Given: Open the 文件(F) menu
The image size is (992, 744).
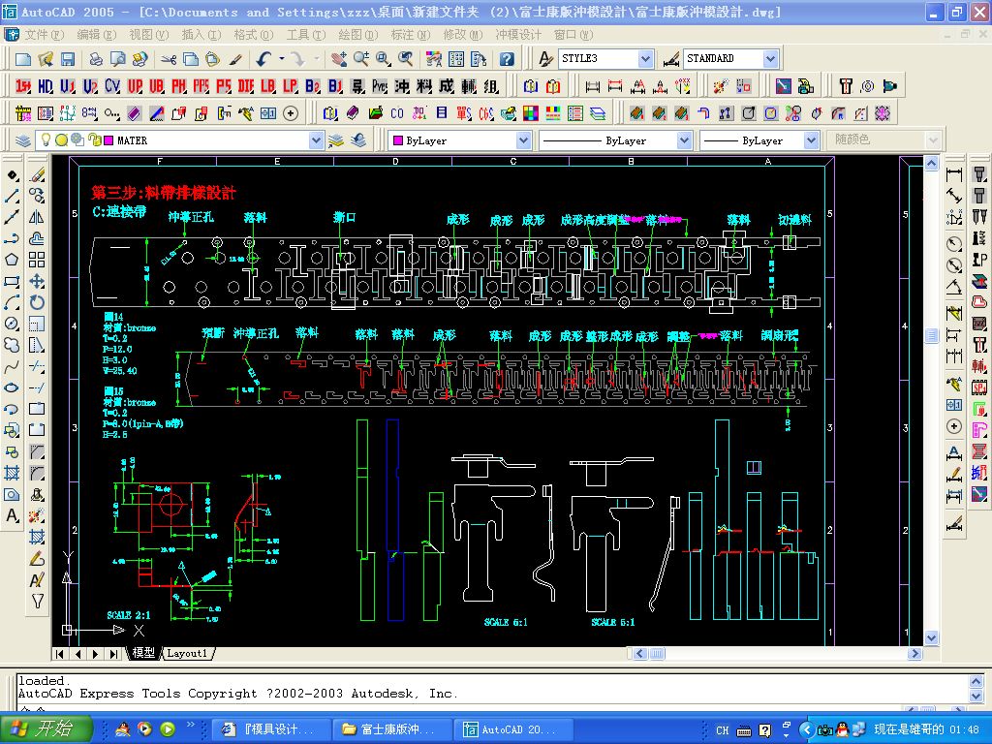Looking at the screenshot, I should pyautogui.click(x=45, y=35).
